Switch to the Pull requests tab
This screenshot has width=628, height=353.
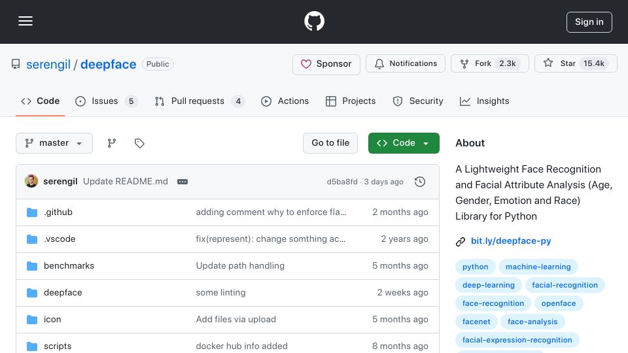pos(200,101)
